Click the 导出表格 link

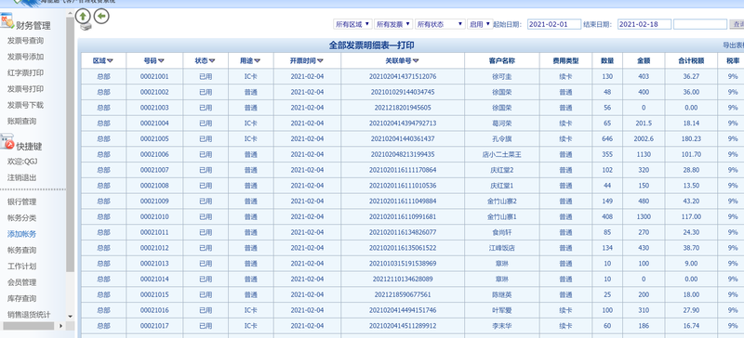pyautogui.click(x=733, y=45)
